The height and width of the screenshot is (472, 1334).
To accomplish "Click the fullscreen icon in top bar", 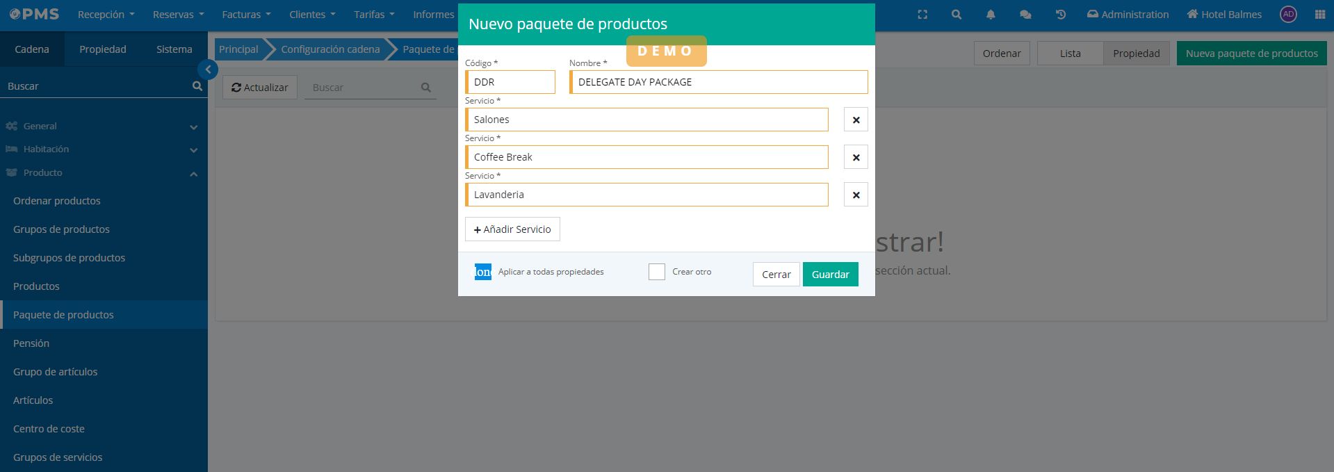I will [x=922, y=15].
